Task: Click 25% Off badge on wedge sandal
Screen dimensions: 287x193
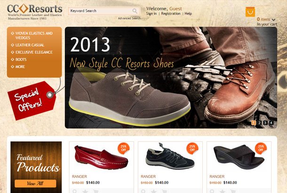Action: click(261, 148)
